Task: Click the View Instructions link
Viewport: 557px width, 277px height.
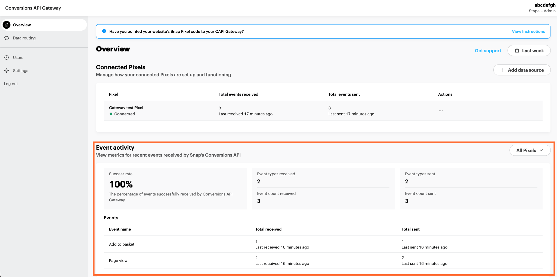Action: 528,32
